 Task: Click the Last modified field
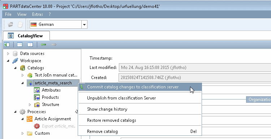tap(195, 68)
